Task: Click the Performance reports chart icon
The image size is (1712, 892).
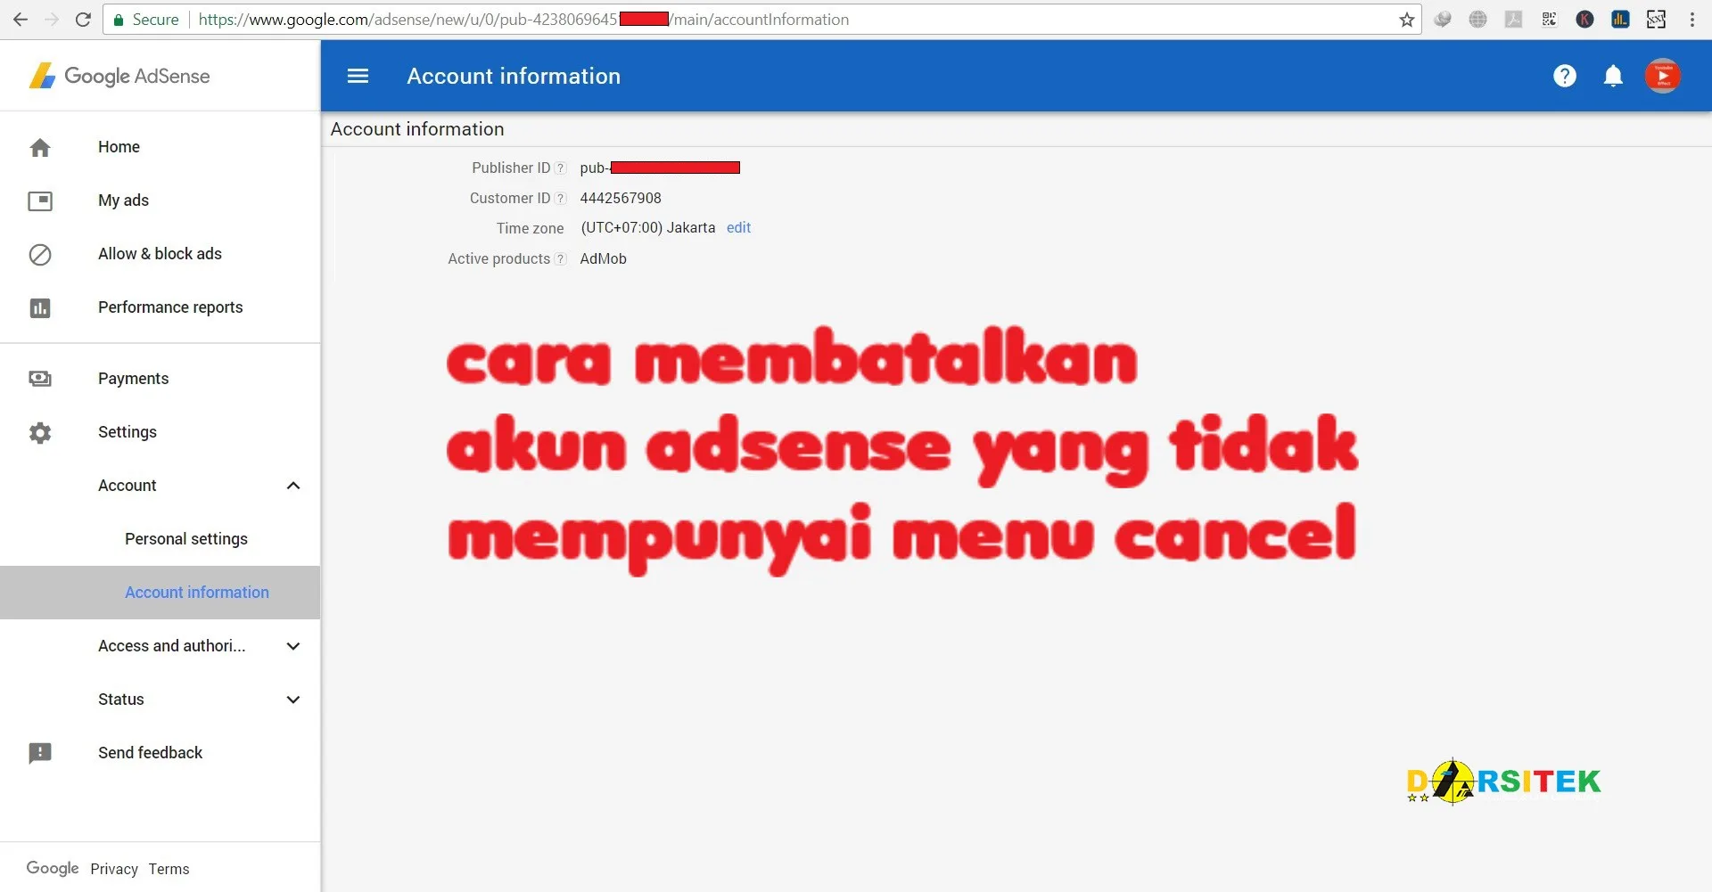Action: pos(40,307)
